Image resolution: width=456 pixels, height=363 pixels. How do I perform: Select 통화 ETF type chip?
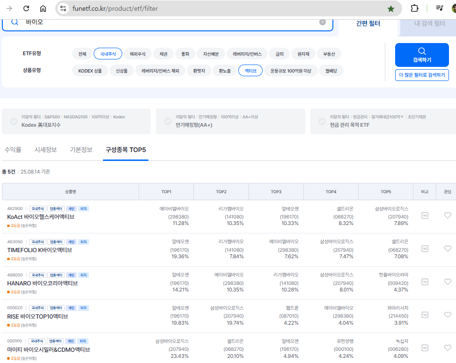pyautogui.click(x=185, y=54)
